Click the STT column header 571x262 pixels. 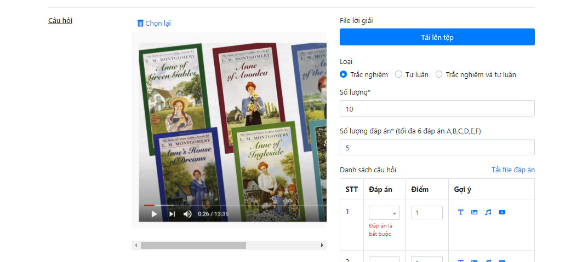351,190
